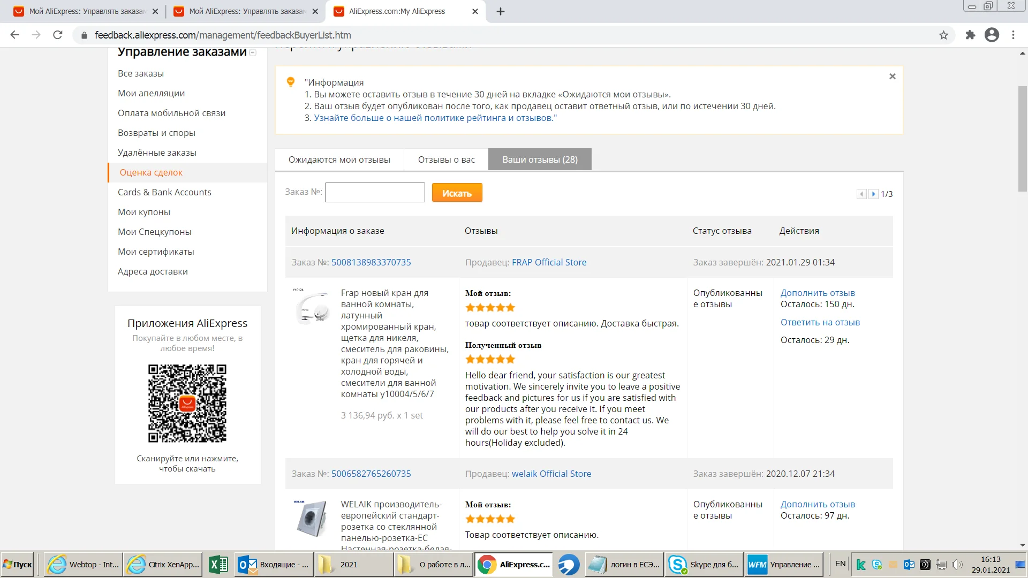The width and height of the screenshot is (1028, 578).
Task: Go to previous page of reviews
Action: (x=861, y=194)
